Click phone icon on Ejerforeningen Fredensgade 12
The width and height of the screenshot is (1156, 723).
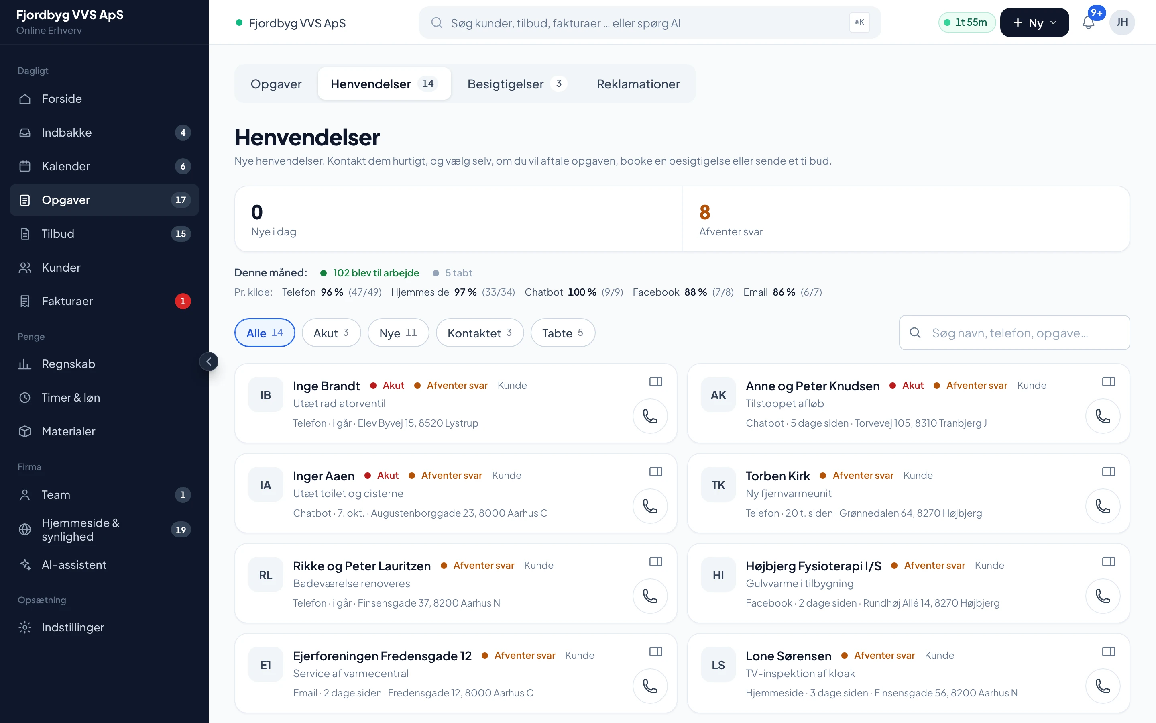650,686
